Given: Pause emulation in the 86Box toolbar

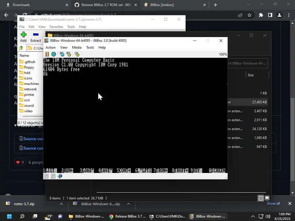Looking at the screenshot, I should pyautogui.click(x=47, y=54).
